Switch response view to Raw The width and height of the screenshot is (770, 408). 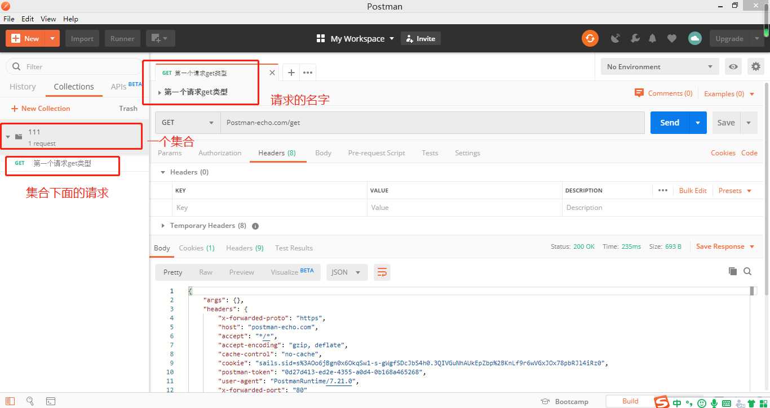coord(206,272)
